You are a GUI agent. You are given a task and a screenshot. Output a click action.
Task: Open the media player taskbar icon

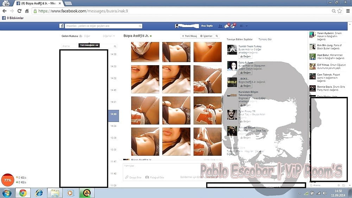[x=70, y=193]
